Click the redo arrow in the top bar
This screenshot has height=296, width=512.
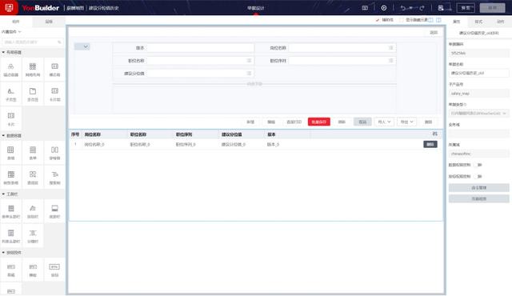tap(422, 8)
